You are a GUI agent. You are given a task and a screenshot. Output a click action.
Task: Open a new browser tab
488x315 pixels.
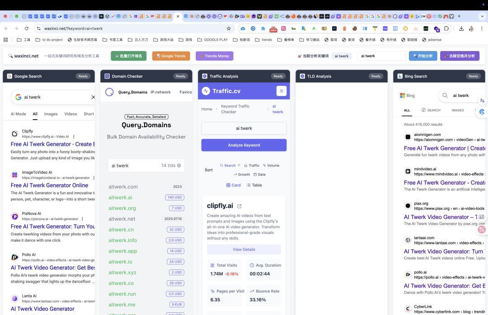[459, 16]
